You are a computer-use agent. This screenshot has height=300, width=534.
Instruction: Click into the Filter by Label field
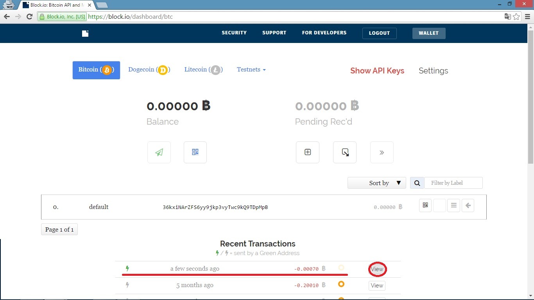pyautogui.click(x=453, y=183)
